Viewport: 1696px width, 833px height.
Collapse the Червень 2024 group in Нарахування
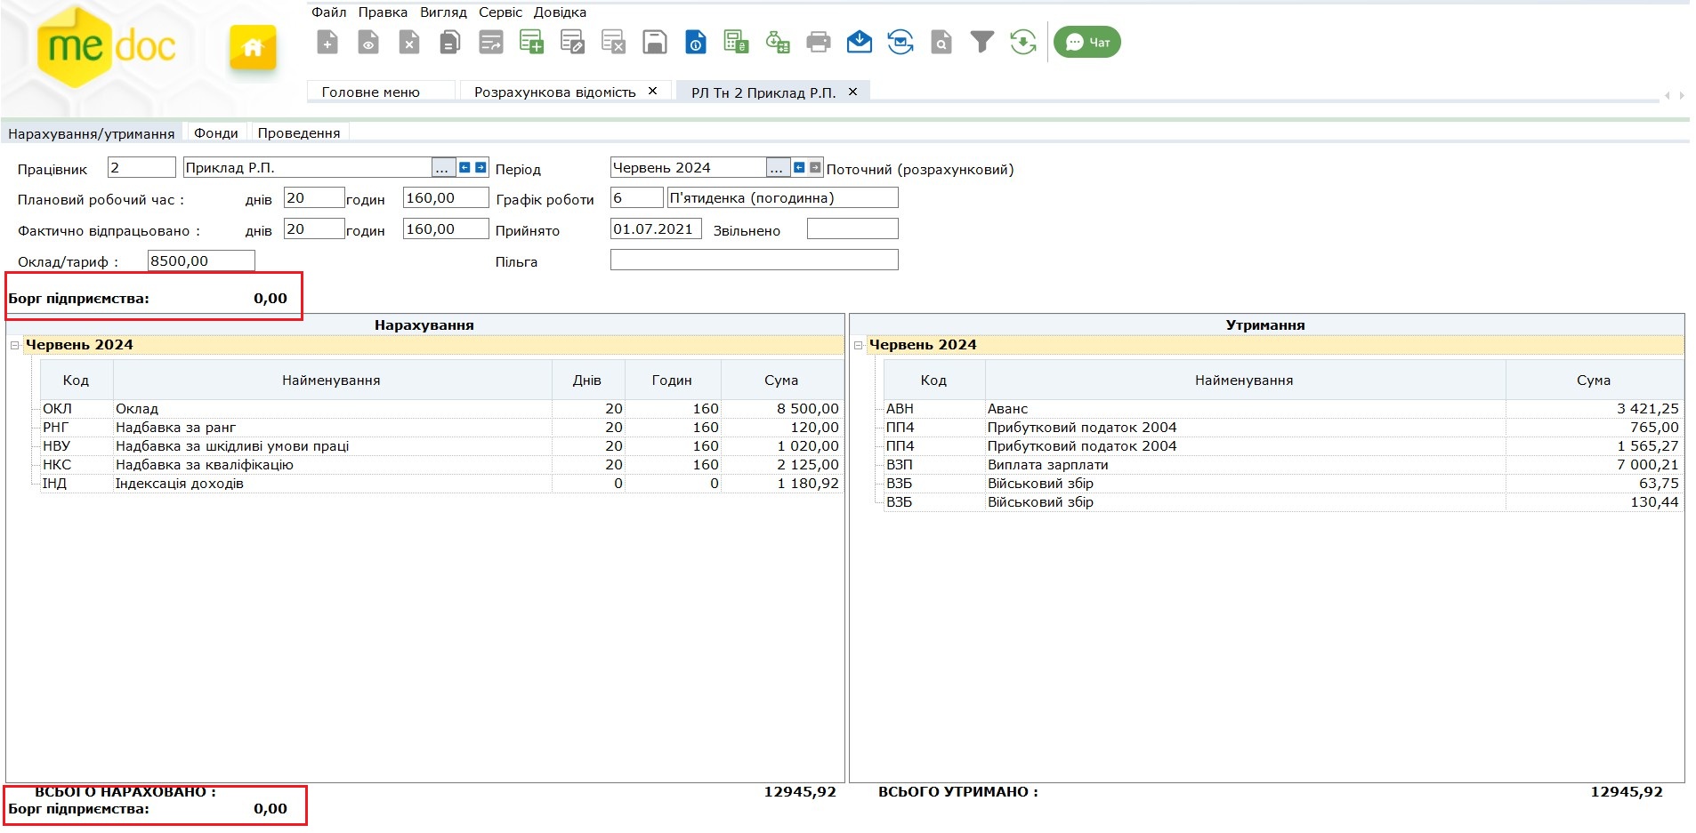point(14,345)
